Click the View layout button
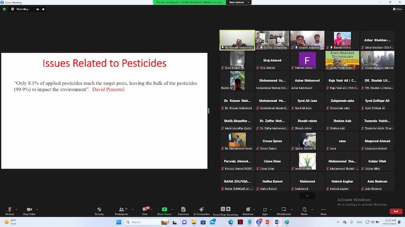This screenshot has width=405, height=227. pyautogui.click(x=396, y=9)
